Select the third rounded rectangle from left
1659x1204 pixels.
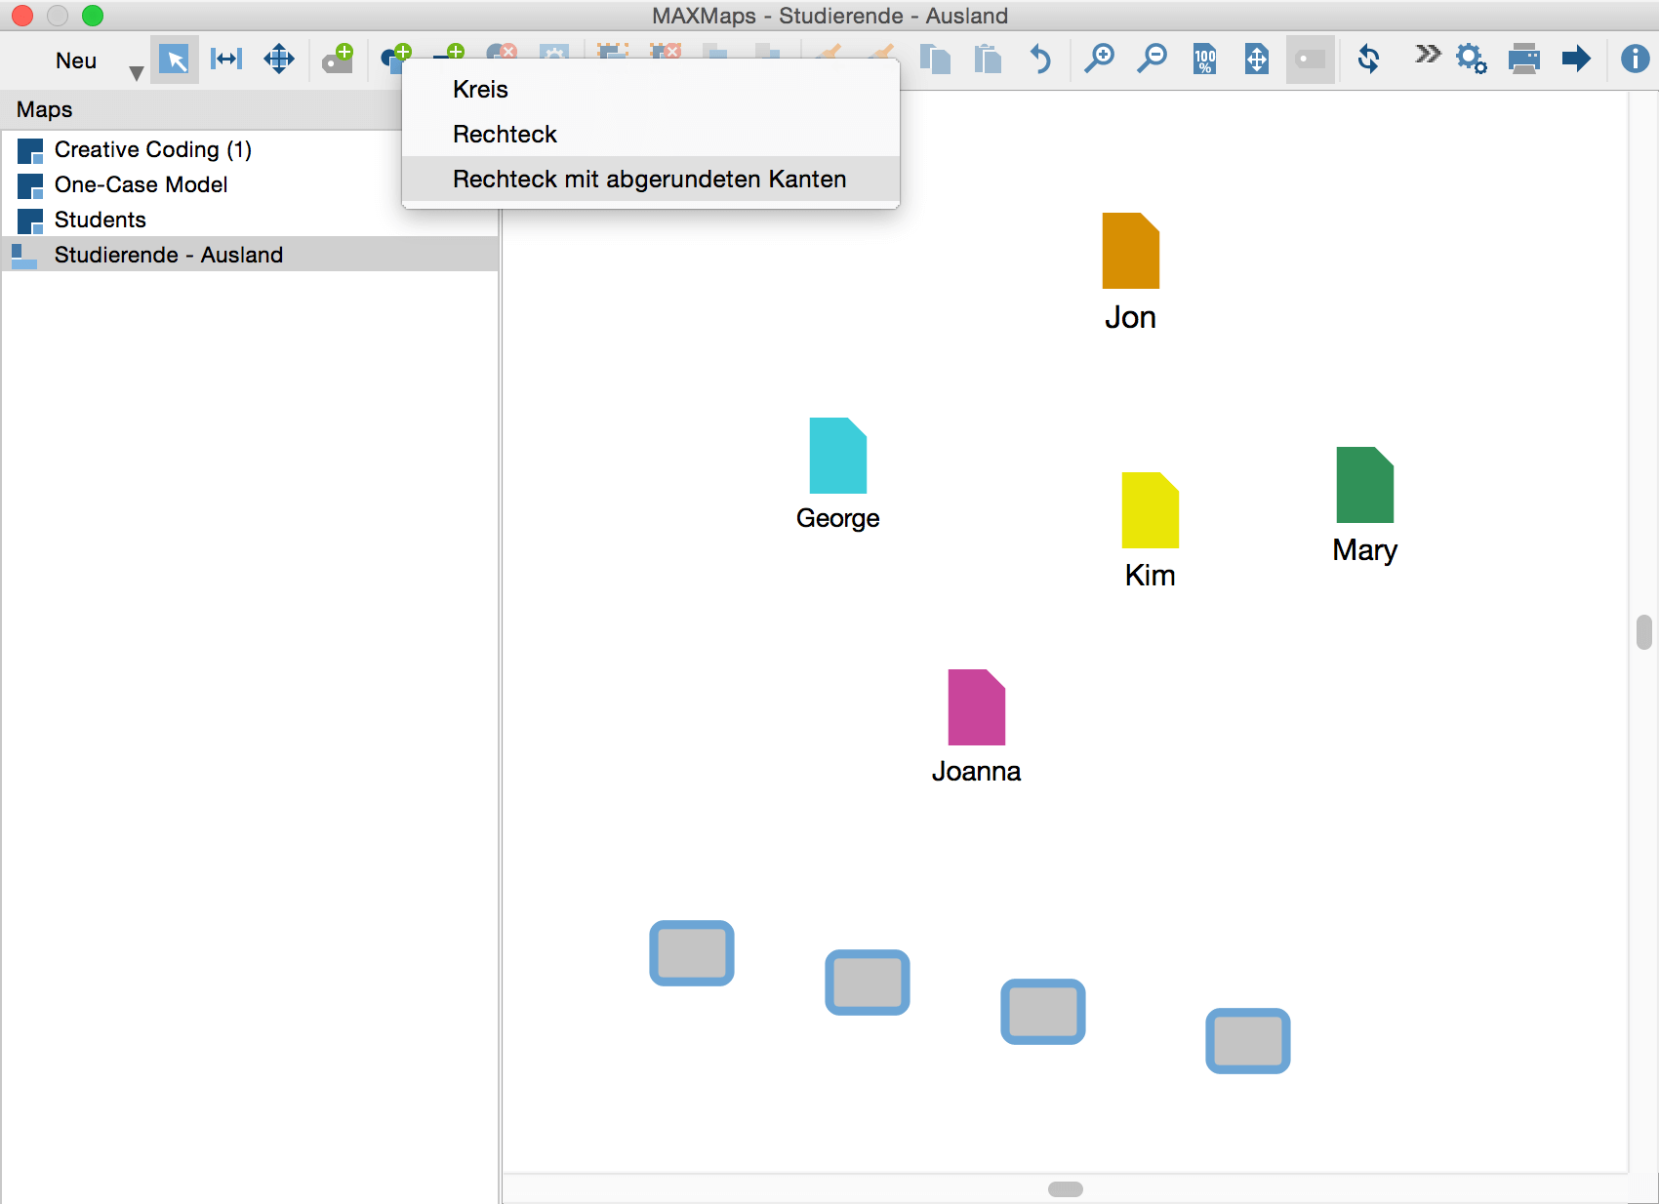tap(1043, 1012)
